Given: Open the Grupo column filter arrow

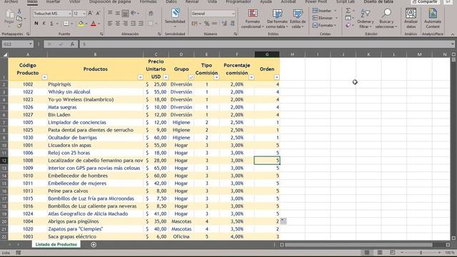Looking at the screenshot, I should tap(191, 77).
